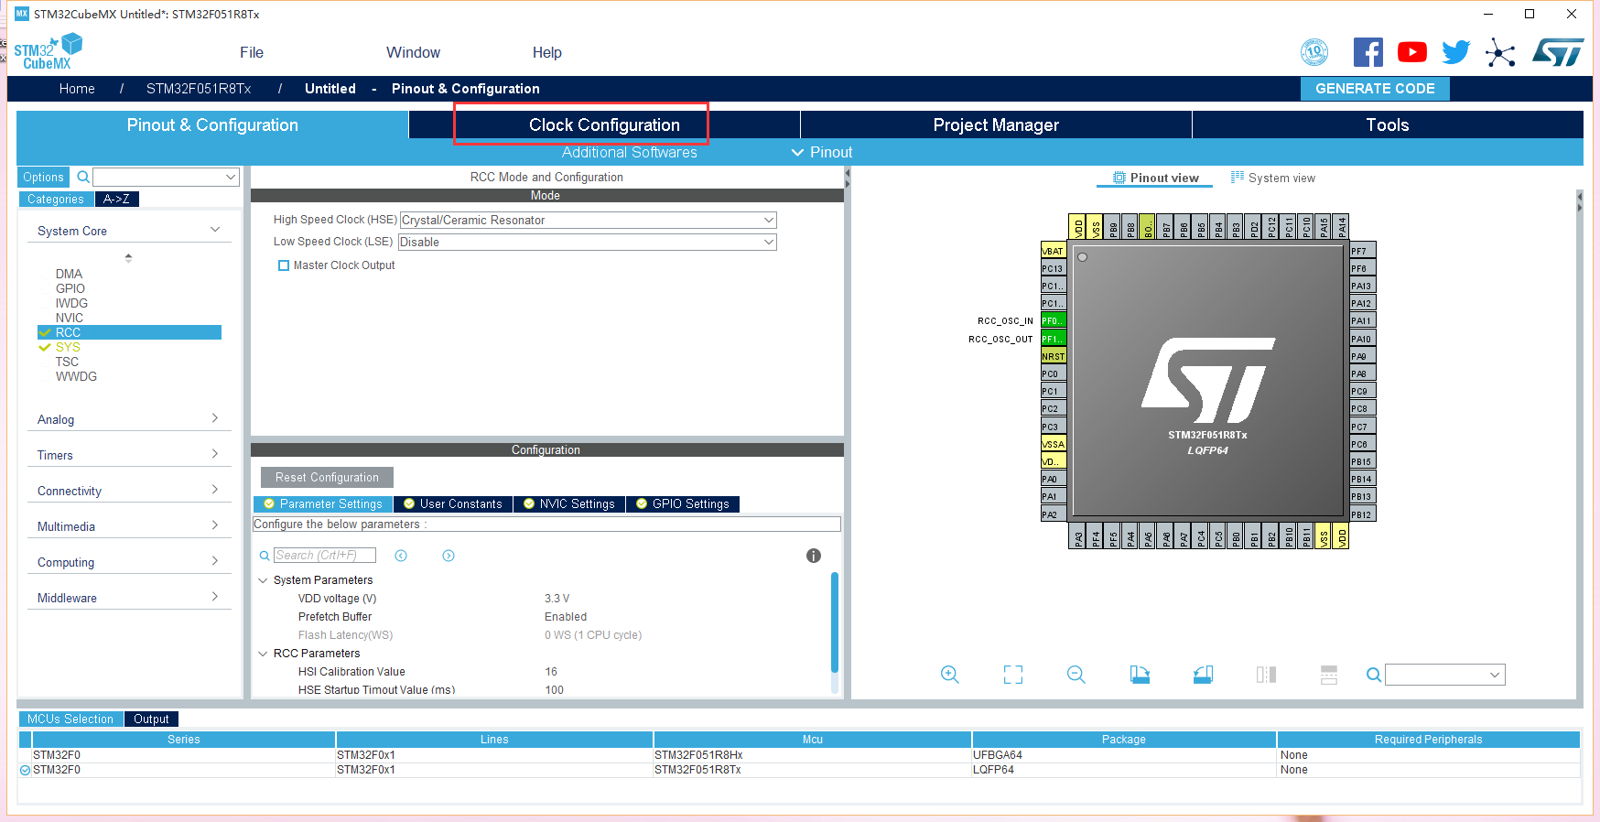This screenshot has height=822, width=1600.
Task: Click the parameter list vertical scrollbar
Action: [x=835, y=622]
